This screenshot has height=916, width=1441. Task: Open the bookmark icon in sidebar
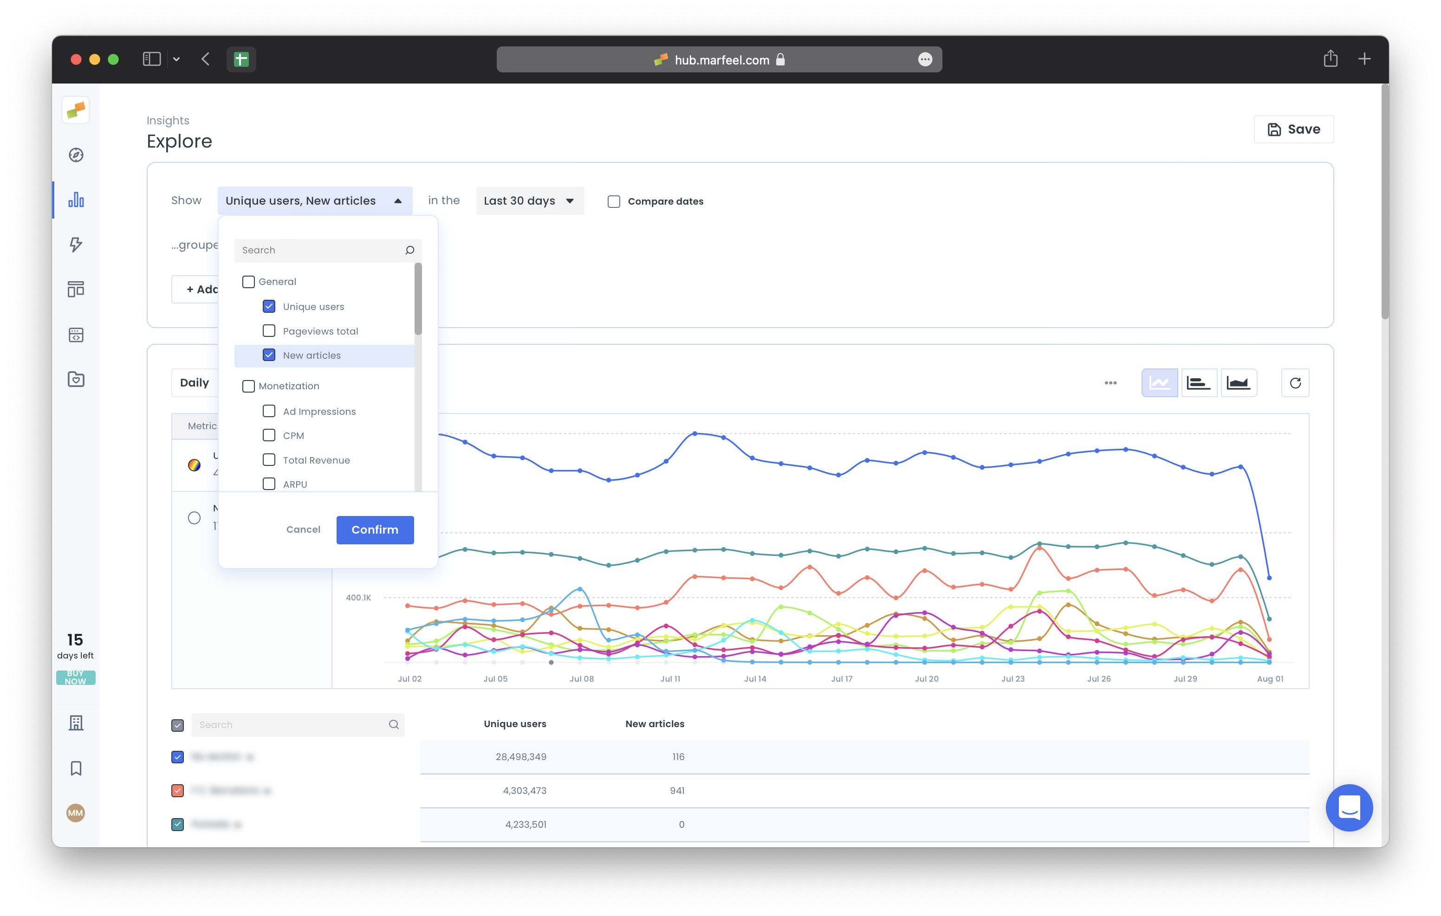pos(76,768)
